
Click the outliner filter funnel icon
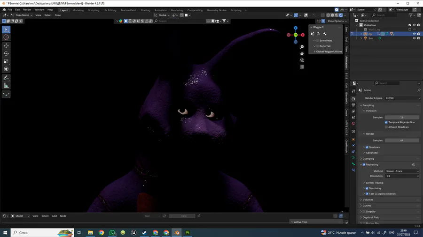point(411,15)
